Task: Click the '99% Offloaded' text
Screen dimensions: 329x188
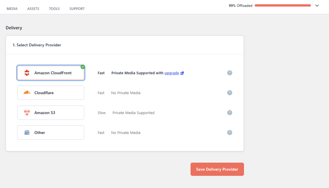Action: [x=240, y=6]
